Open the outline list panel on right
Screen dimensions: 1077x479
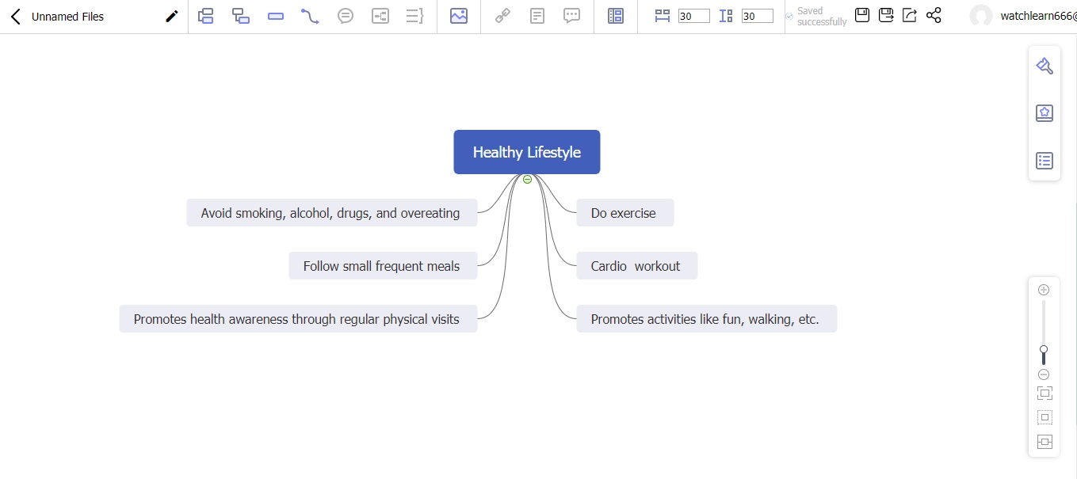click(x=1045, y=161)
